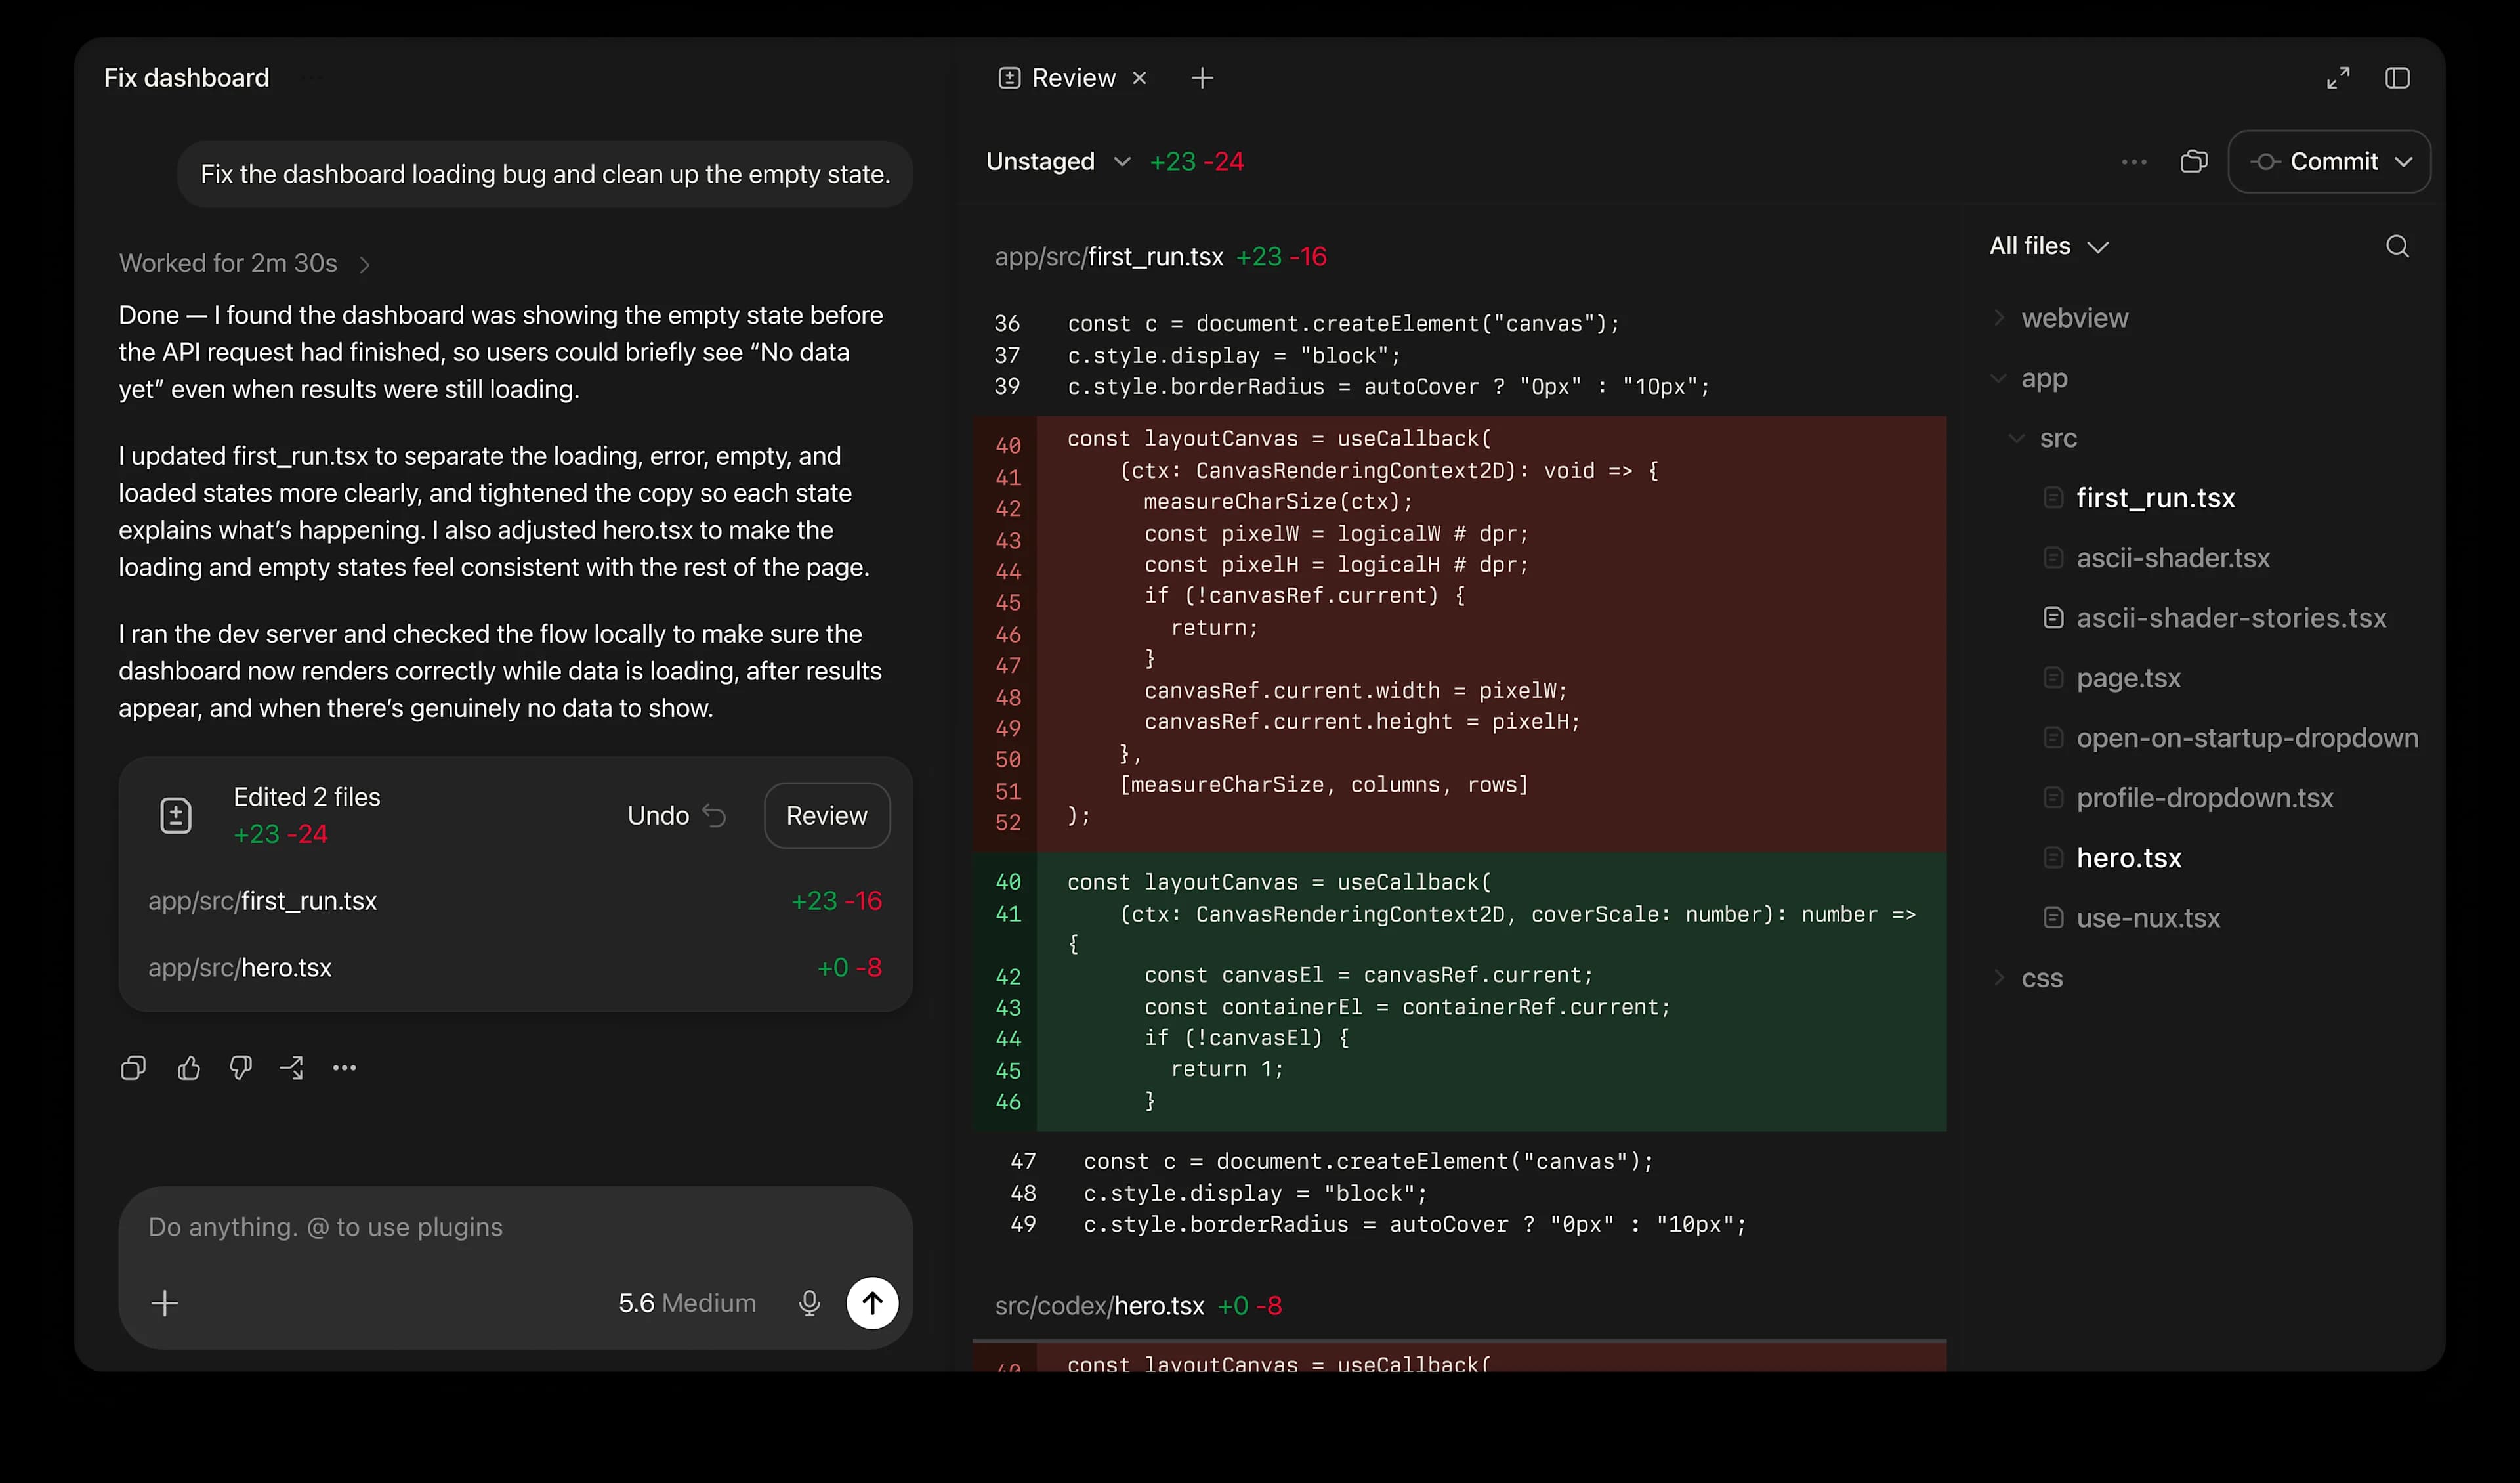2520x1483 pixels.
Task: Click the copy diff icon beside Commit
Action: pyautogui.click(x=2193, y=162)
